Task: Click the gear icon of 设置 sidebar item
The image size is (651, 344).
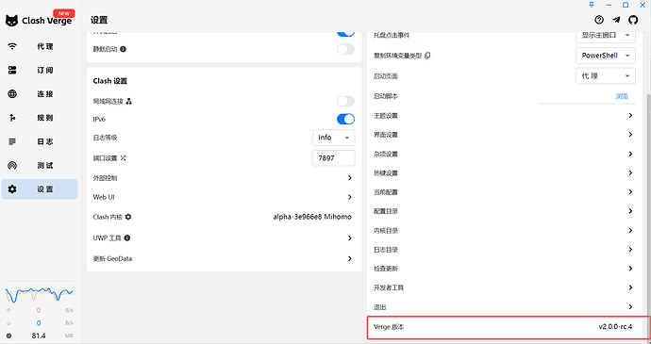Action: click(12, 189)
